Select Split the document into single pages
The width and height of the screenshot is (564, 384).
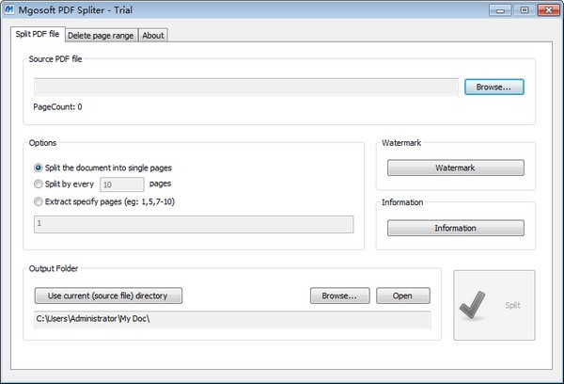[39, 167]
